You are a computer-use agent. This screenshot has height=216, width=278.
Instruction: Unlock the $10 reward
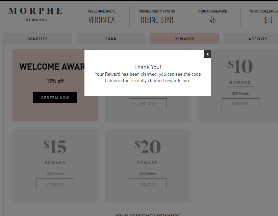click(x=241, y=104)
